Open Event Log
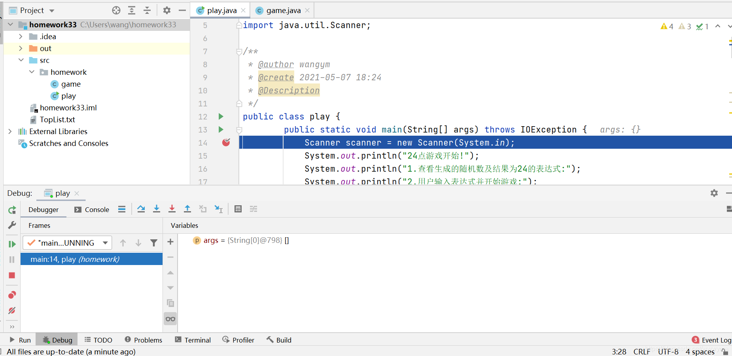Screen dimensions: 732x356 tap(711, 340)
